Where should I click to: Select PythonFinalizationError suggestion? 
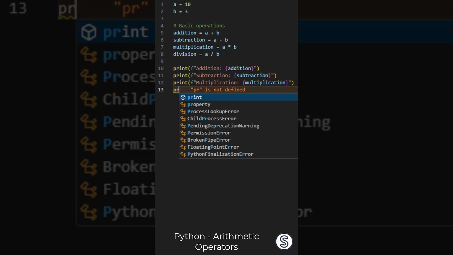point(239,154)
